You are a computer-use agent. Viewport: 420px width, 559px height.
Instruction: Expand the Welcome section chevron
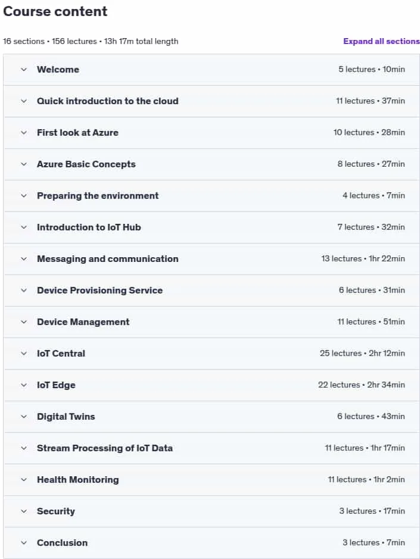(x=24, y=70)
